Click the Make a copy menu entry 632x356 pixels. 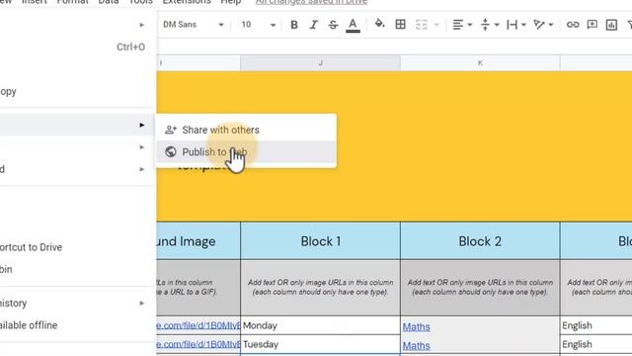coord(77,91)
